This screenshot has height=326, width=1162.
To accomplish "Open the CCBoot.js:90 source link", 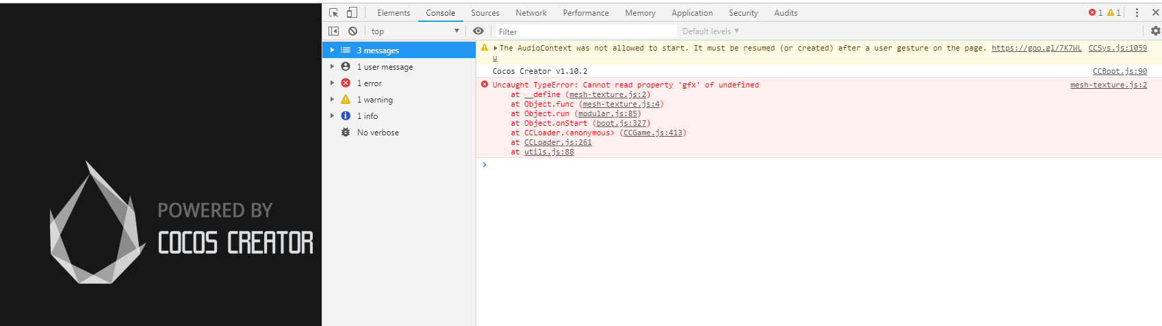I will 1120,71.
